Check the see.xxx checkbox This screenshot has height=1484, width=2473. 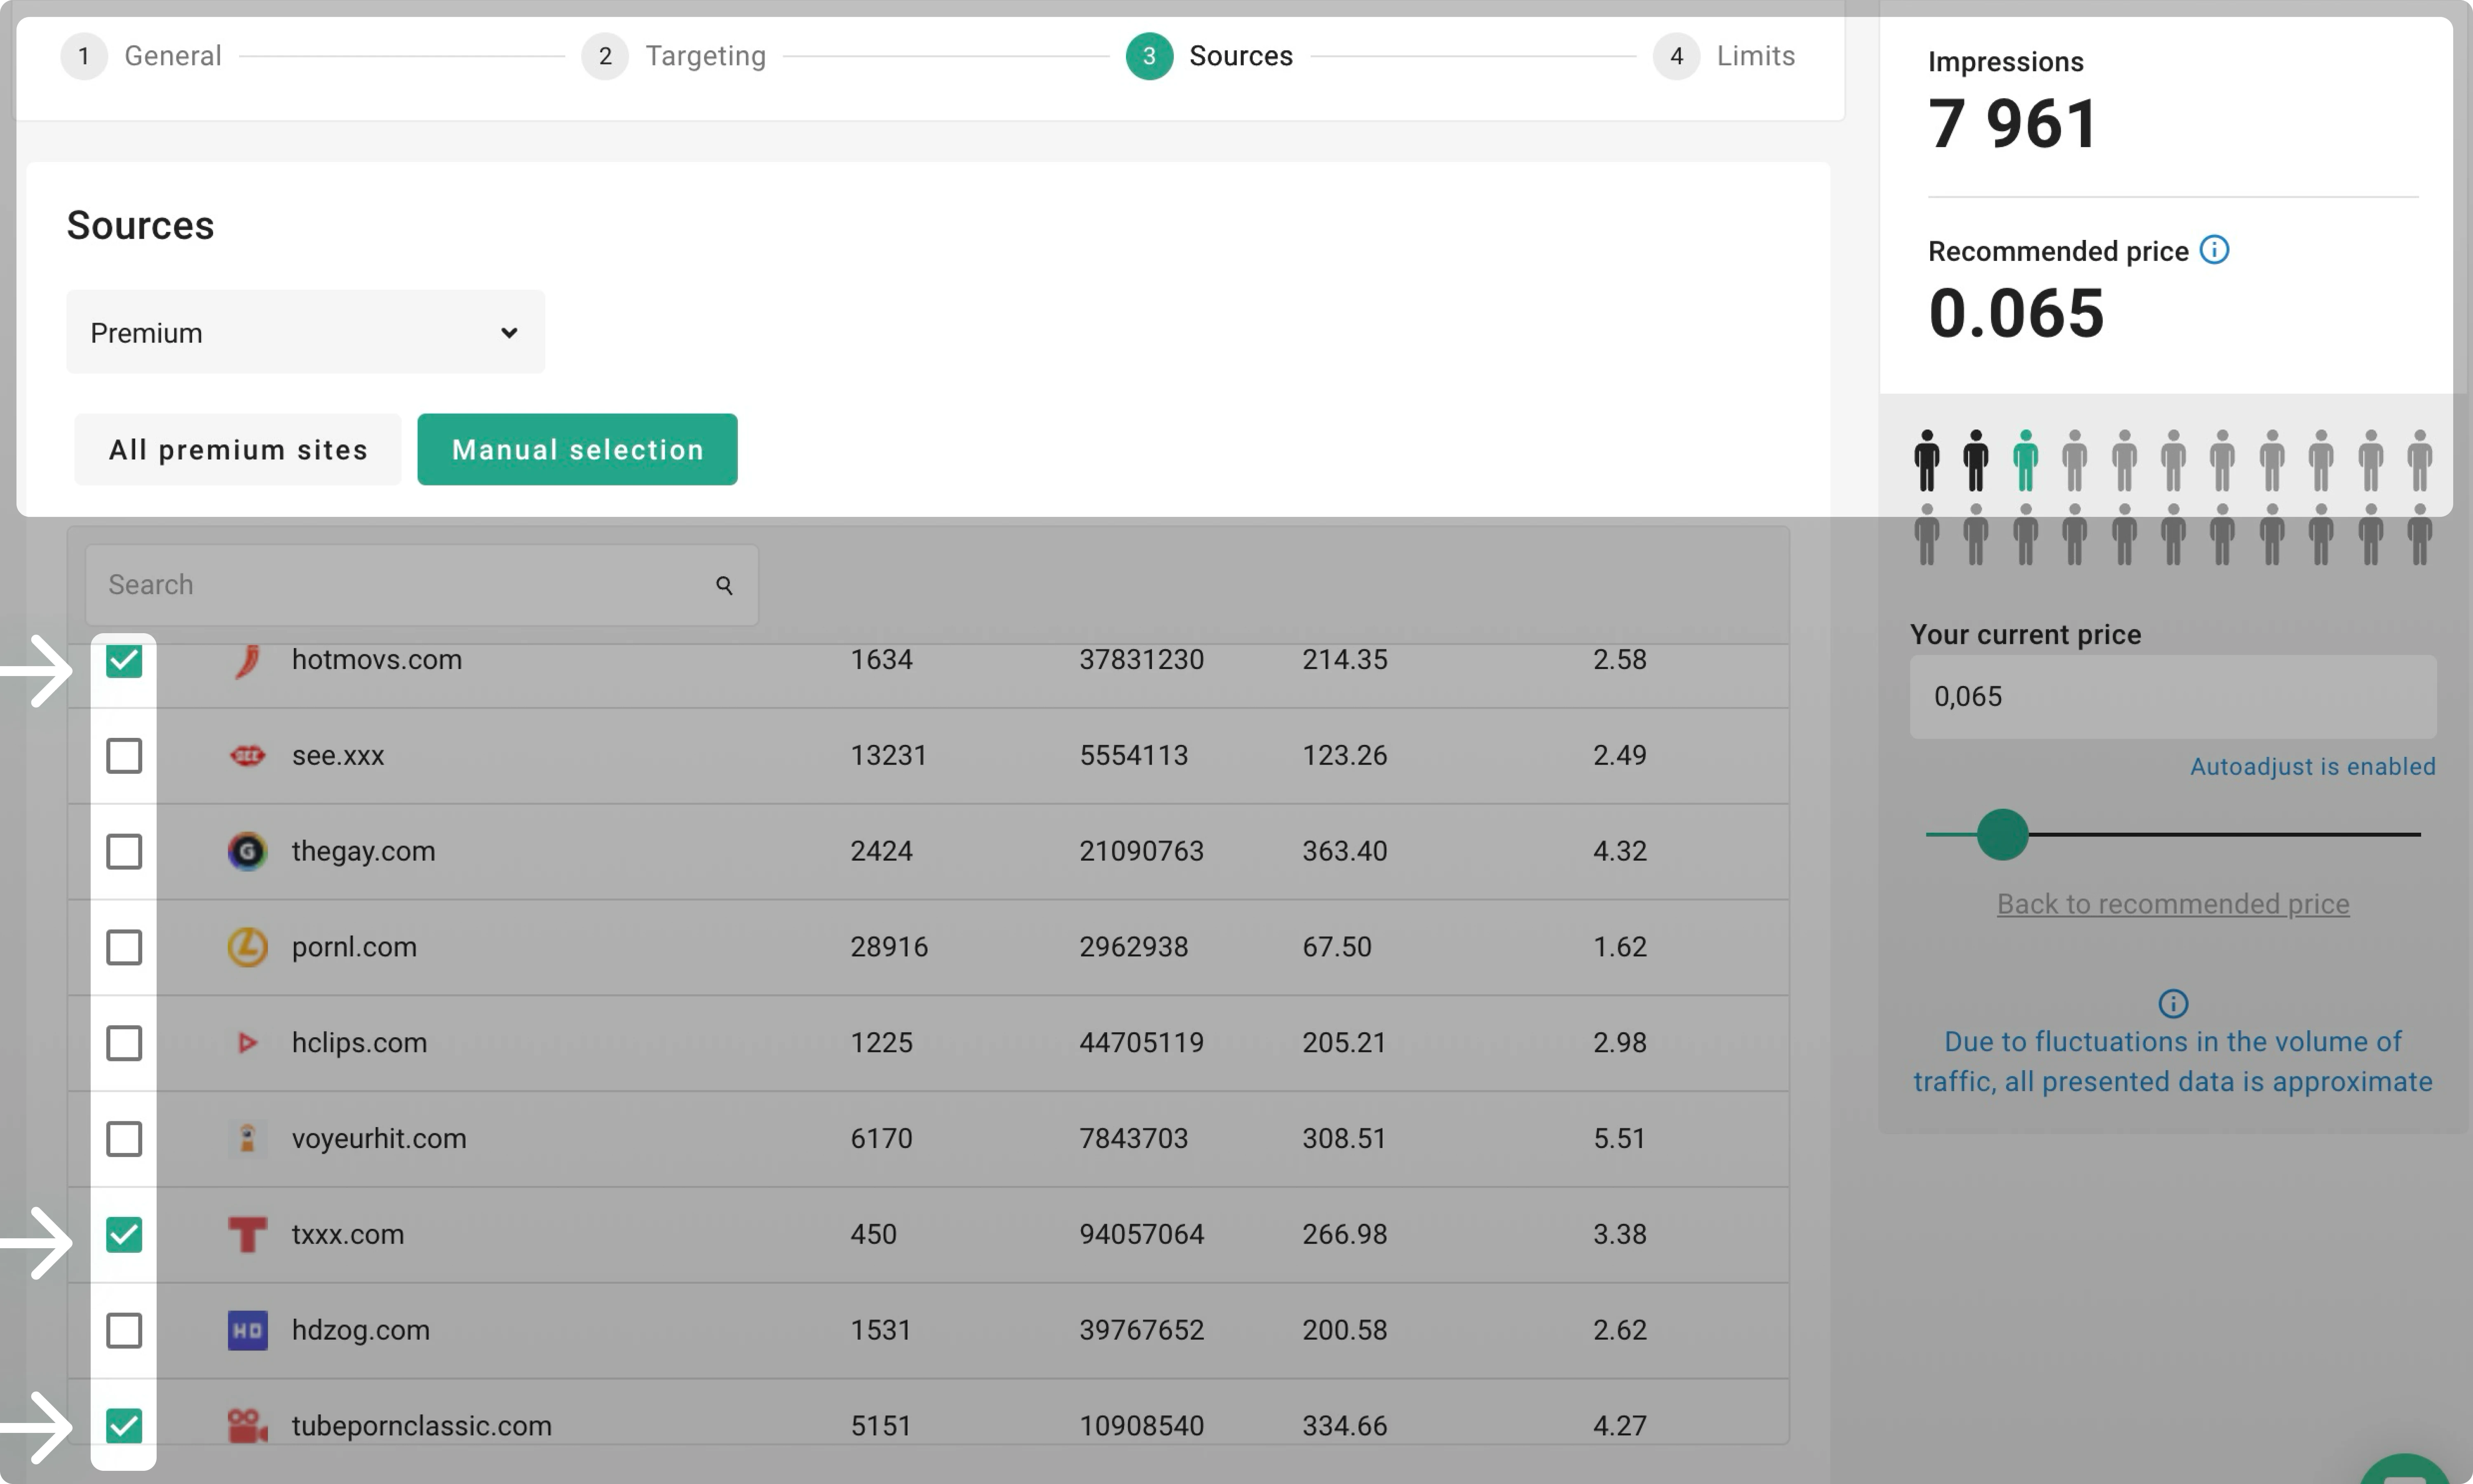pyautogui.click(x=124, y=756)
